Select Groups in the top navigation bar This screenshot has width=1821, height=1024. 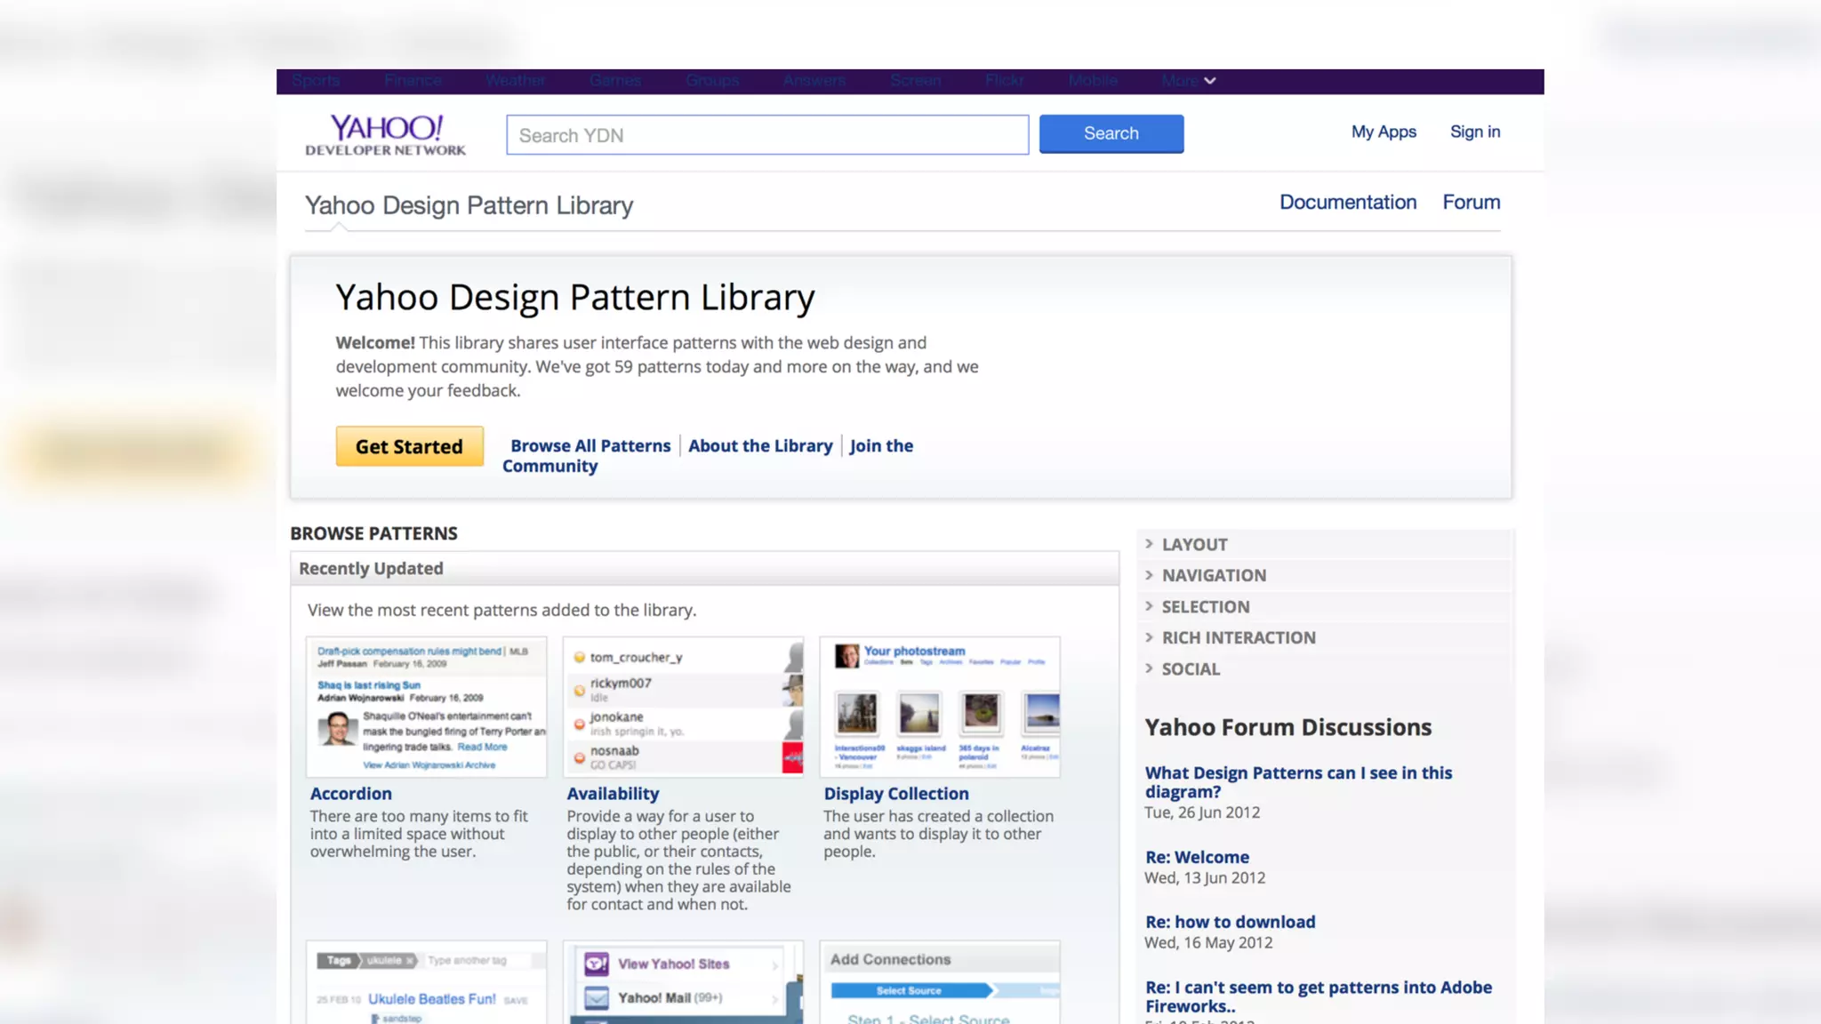(712, 81)
